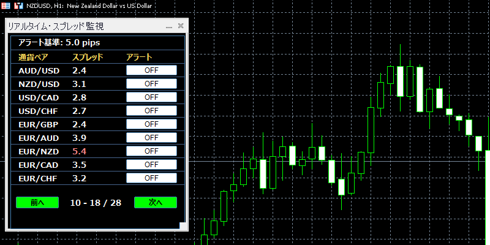Image resolution: width=490 pixels, height=245 pixels.
Task: Toggle EUR/GBP alert OFF button
Action: [x=151, y=124]
